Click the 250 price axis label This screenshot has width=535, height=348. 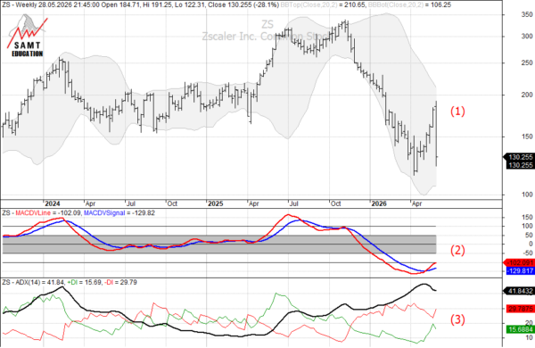527,62
